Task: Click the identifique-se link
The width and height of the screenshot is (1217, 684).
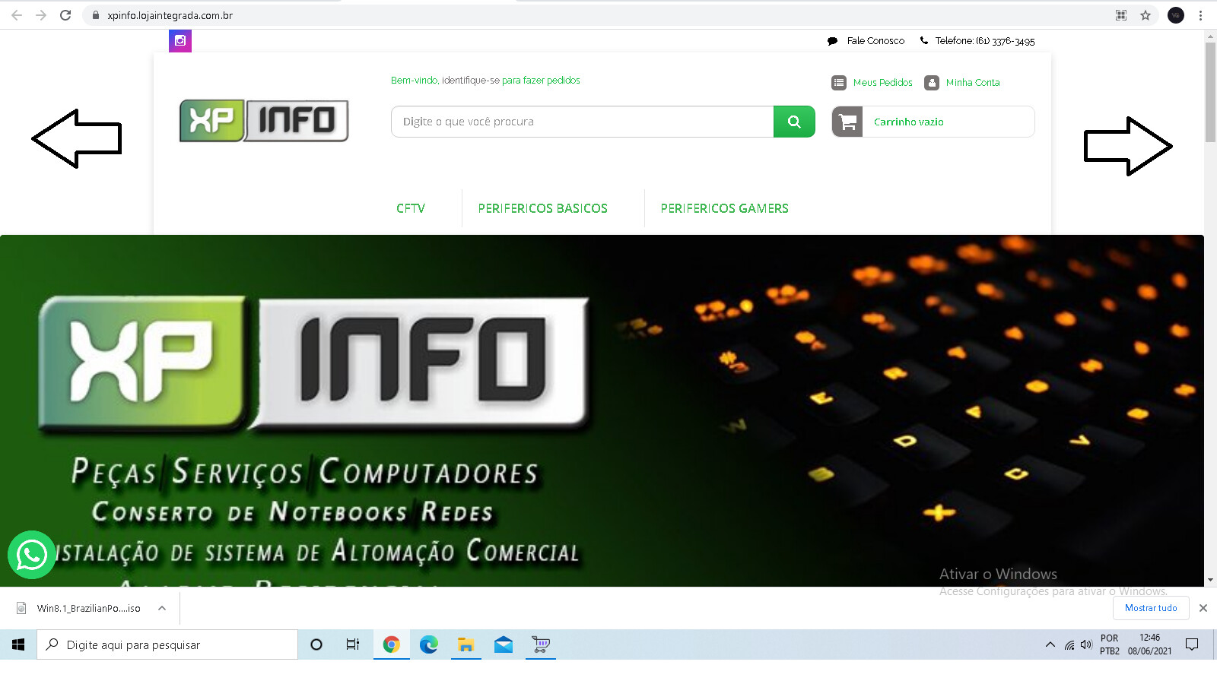Action: coord(471,81)
